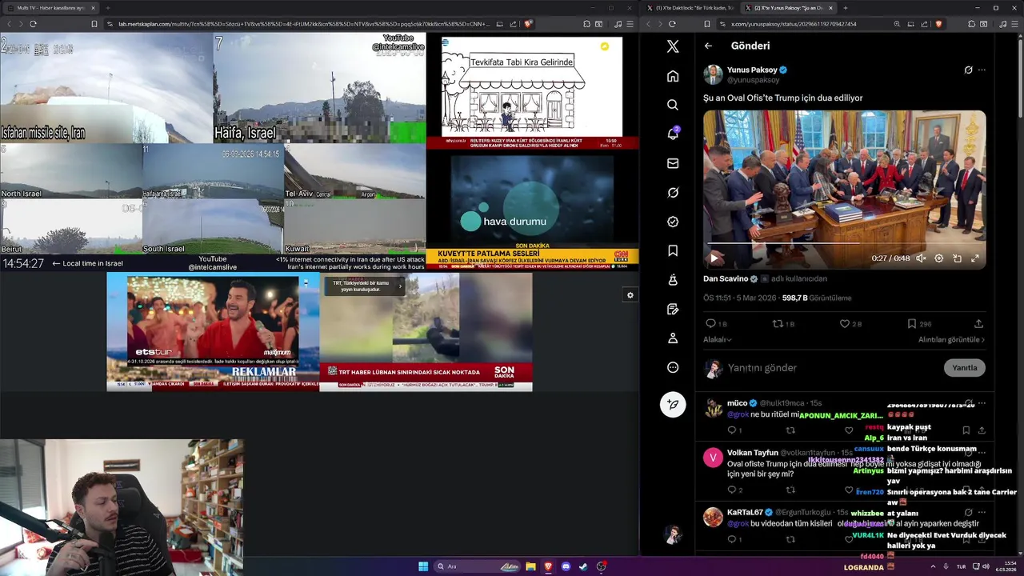Mute the Oval Office video

pyautogui.click(x=921, y=258)
